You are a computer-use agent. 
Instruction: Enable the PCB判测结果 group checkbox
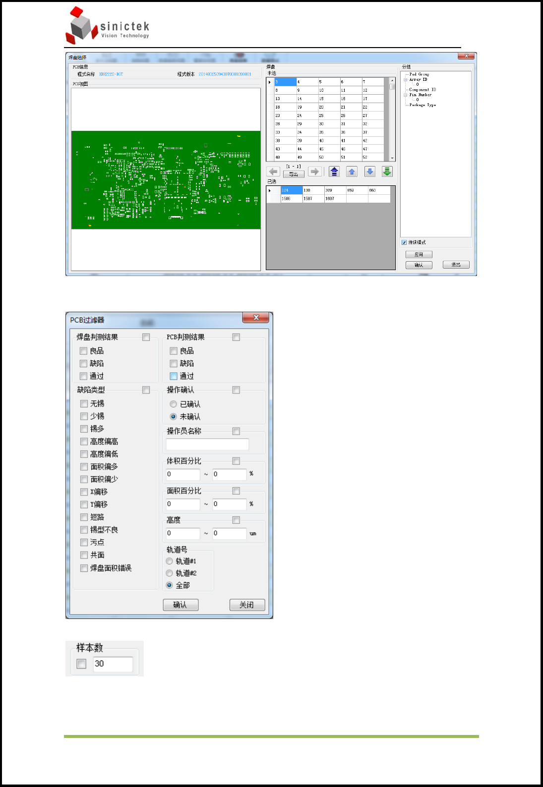coord(236,337)
